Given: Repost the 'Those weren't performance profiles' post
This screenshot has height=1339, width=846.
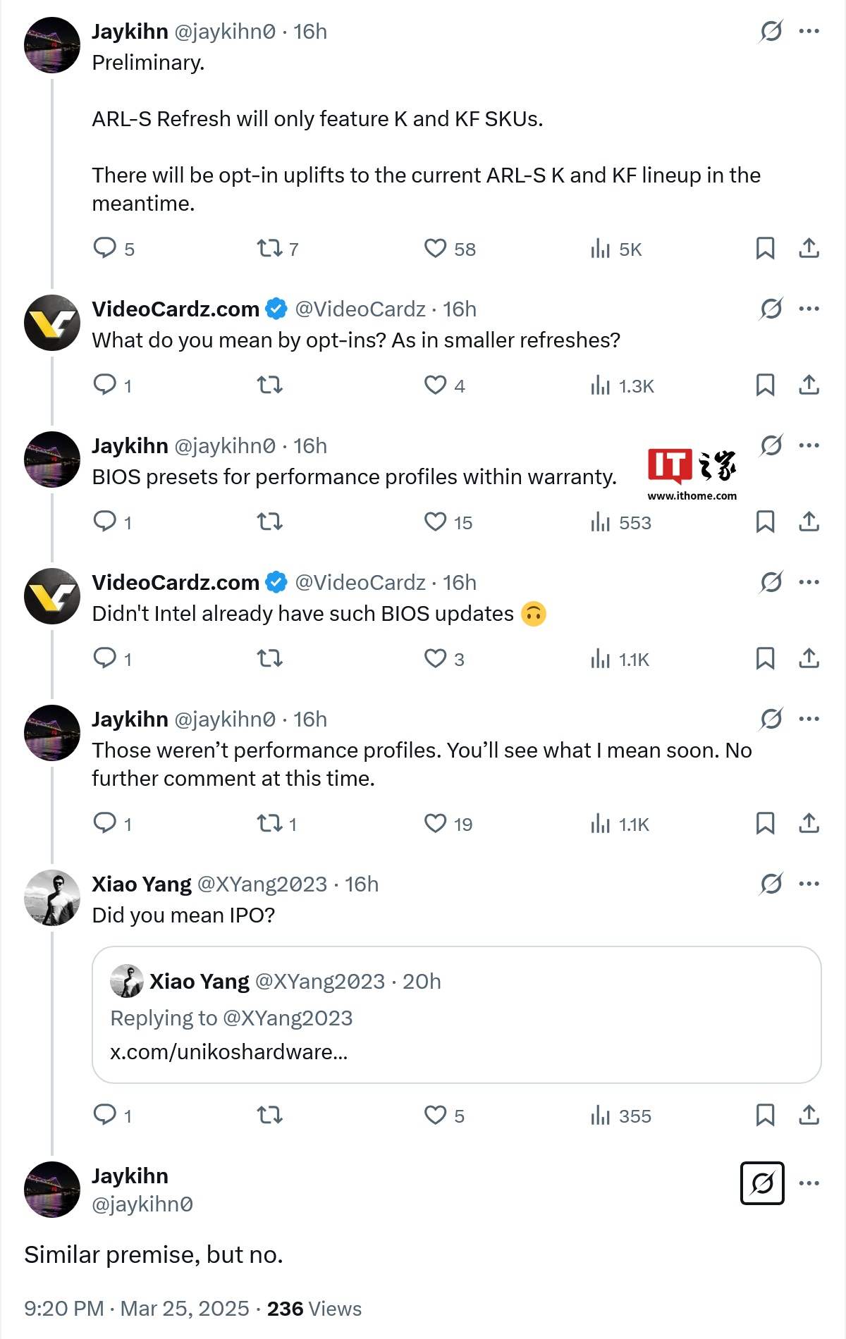Looking at the screenshot, I should point(269,823).
